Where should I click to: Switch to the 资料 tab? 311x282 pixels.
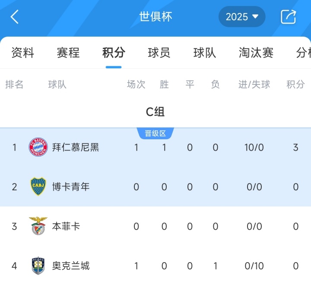tap(22, 53)
